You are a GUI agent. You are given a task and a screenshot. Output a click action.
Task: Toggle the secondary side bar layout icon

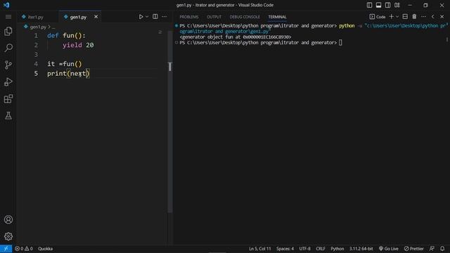coord(387,5)
